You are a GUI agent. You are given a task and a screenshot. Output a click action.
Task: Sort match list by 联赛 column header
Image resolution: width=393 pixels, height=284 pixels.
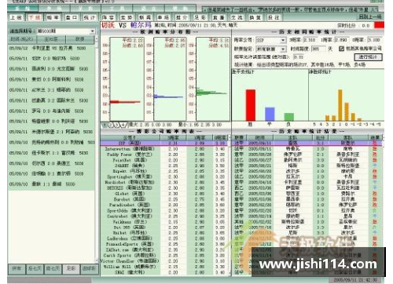(x=79, y=39)
